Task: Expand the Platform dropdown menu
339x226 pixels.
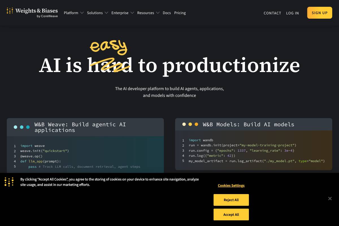Action: point(73,13)
